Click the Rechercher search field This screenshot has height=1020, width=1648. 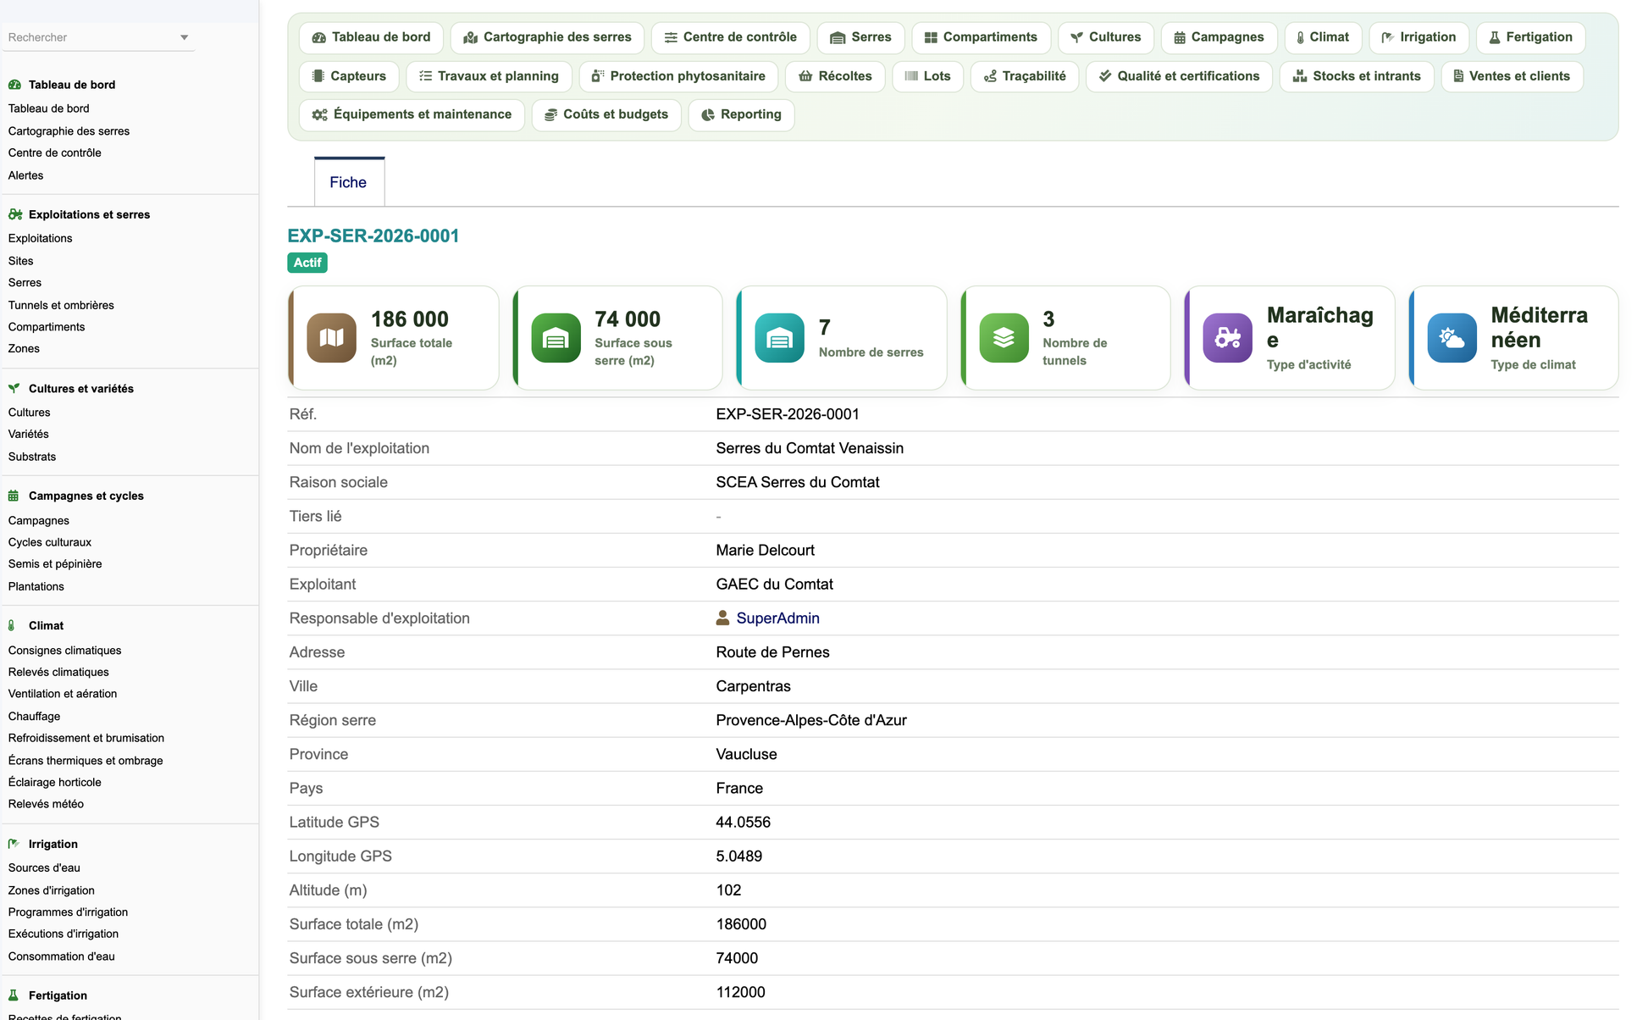98,37
